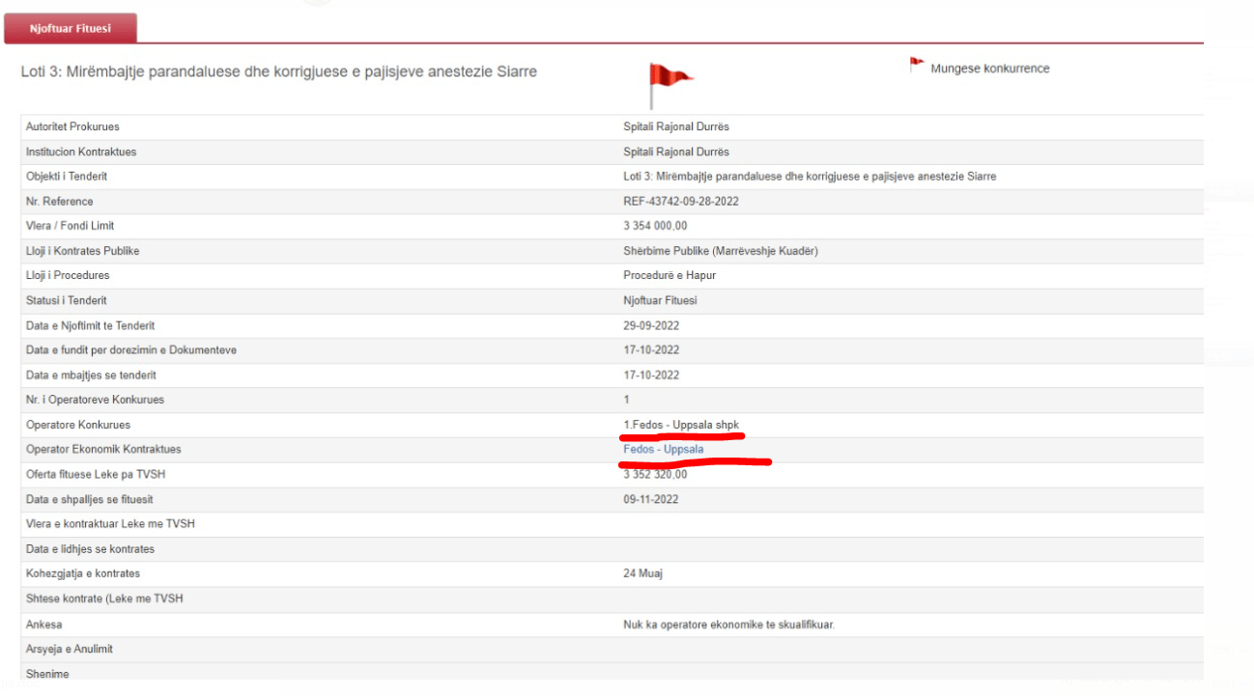Click the winning offer value 3 352 320,00
This screenshot has width=1254, height=696.
[x=655, y=474]
